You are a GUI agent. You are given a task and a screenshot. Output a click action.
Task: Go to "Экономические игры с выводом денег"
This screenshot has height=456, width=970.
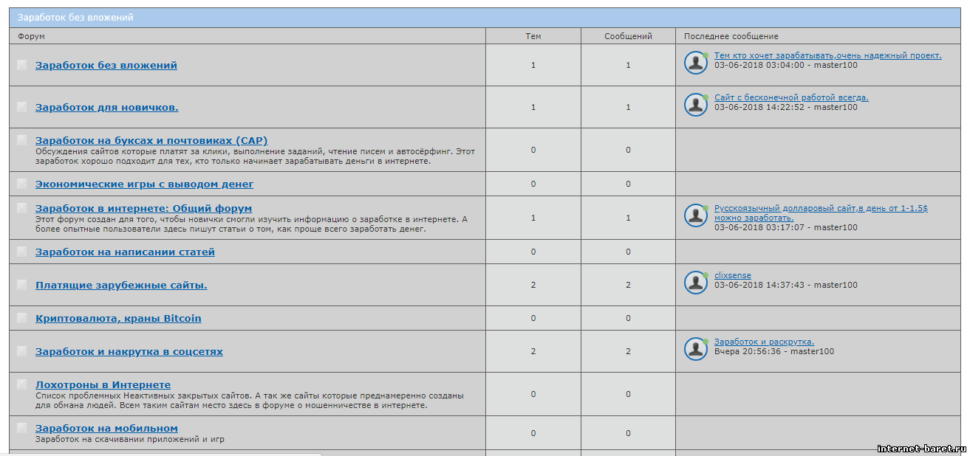(144, 184)
